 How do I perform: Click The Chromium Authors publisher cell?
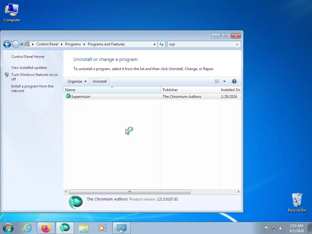click(182, 97)
